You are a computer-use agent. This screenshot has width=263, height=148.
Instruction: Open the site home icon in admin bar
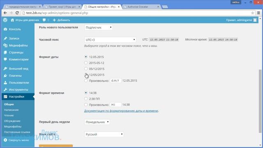click(x=12, y=20)
